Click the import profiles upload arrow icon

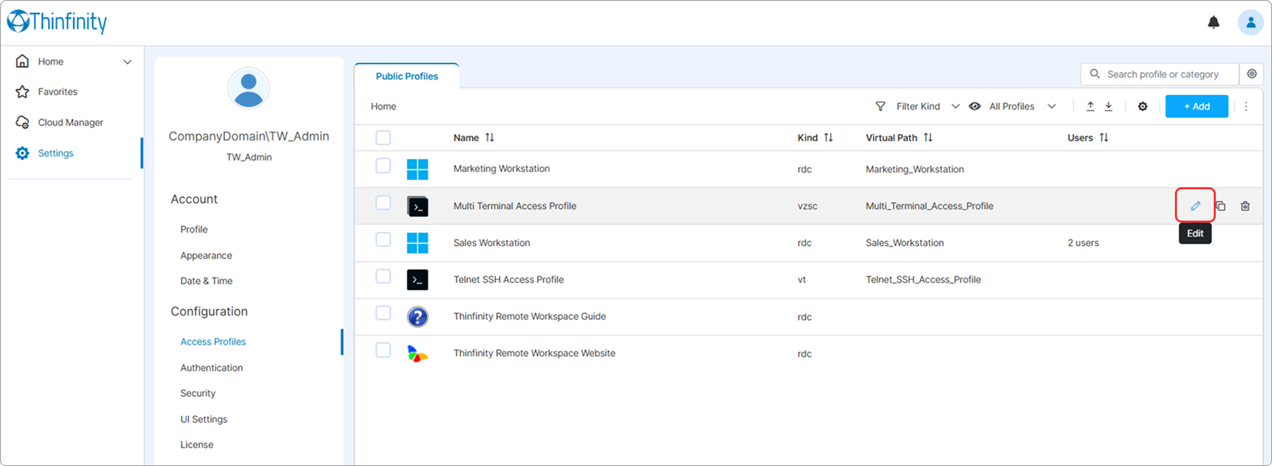[x=1091, y=106]
